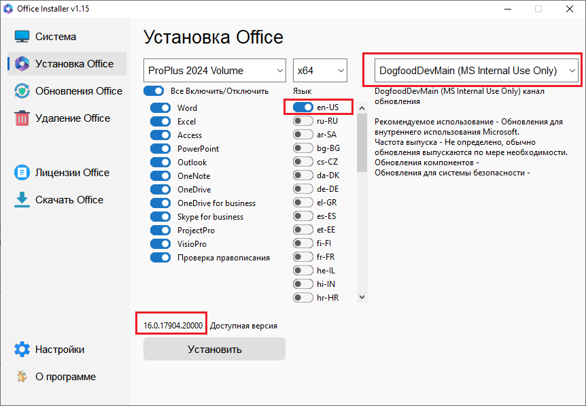Viewport: 586px width, 406px height.
Task: Enable et-EE language toggle
Action: [303, 230]
